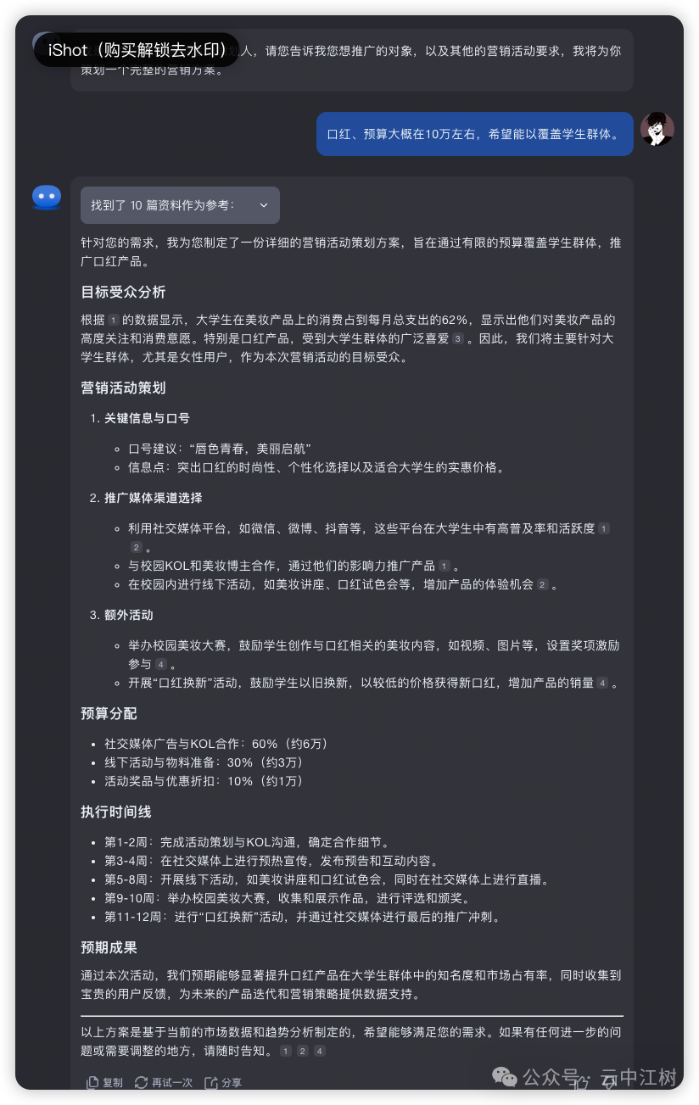Open citation 3 after 广泛喜爱

click(x=458, y=338)
